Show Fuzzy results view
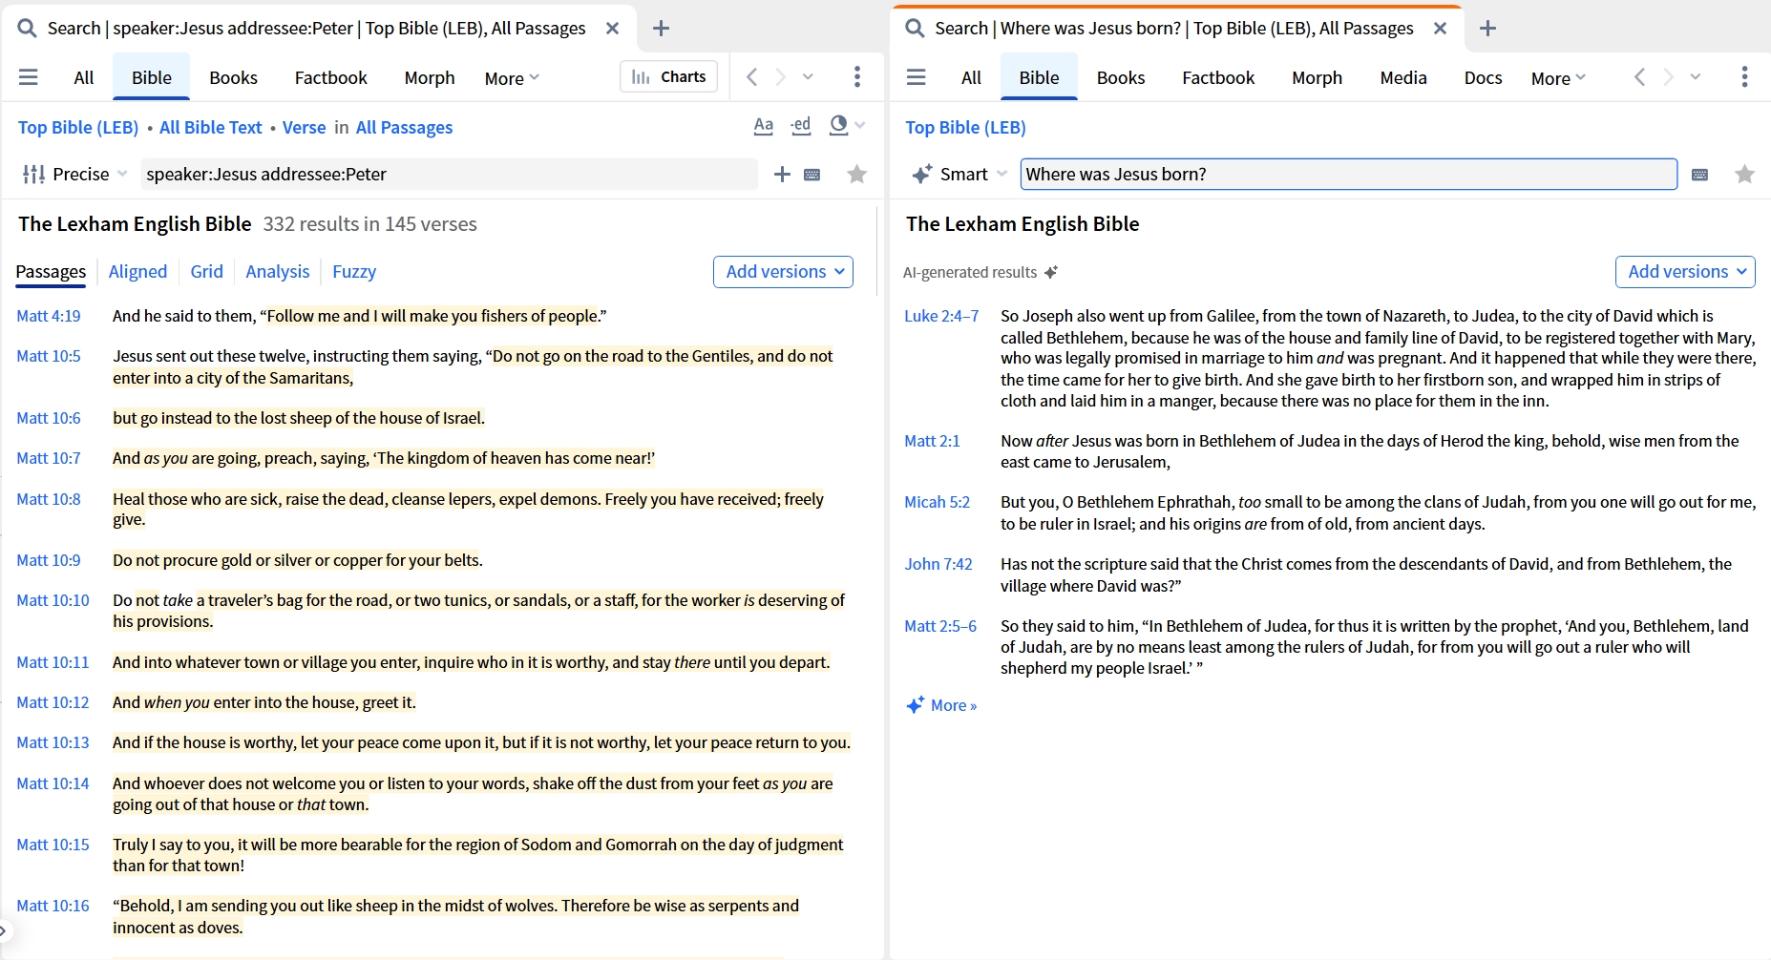Viewport: 1771px width, 960px height. point(354,272)
